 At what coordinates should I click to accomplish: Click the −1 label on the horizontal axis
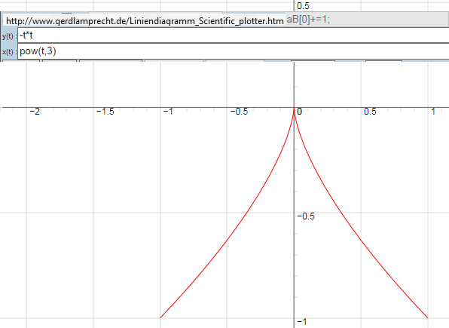pos(169,112)
